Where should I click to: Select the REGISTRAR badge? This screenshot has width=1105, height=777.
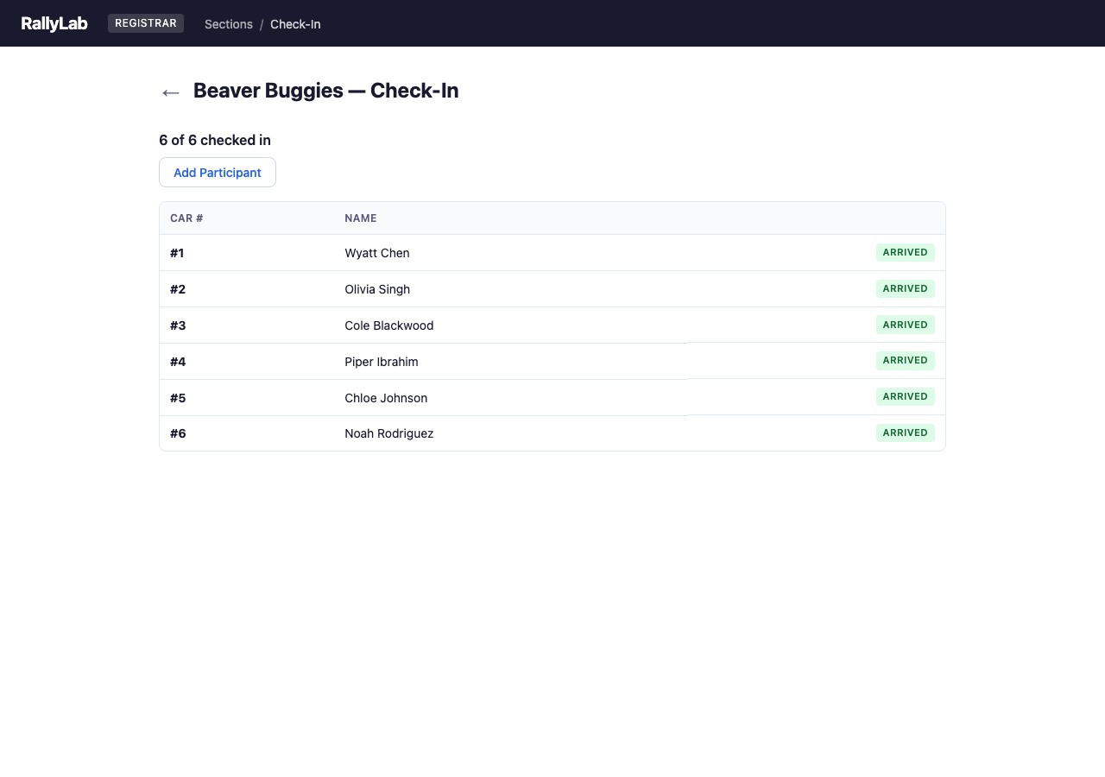coord(145,22)
